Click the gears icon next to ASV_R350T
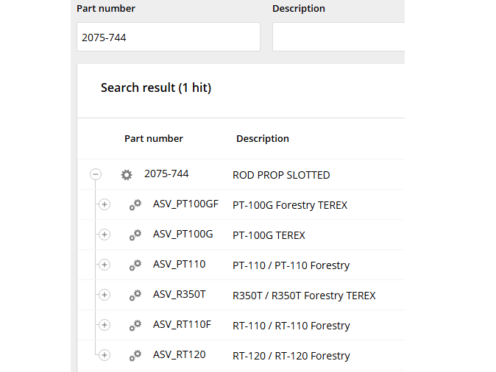Viewport: 496px width, 372px height. (135, 296)
